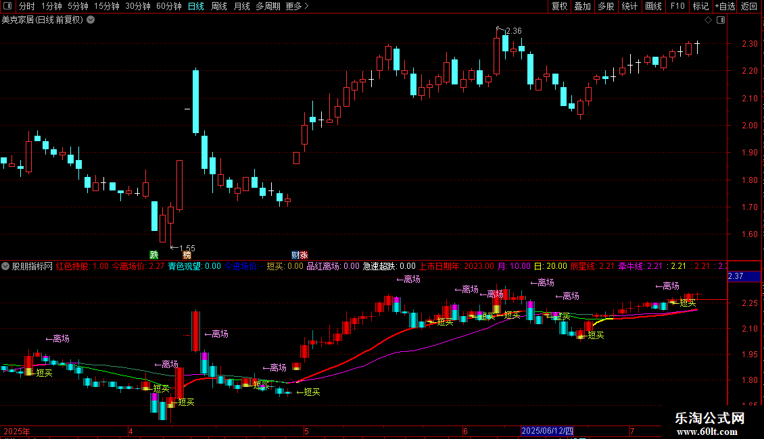Click 急速超跌: 0.00 indicator value
The width and height of the screenshot is (764, 439).
click(389, 266)
